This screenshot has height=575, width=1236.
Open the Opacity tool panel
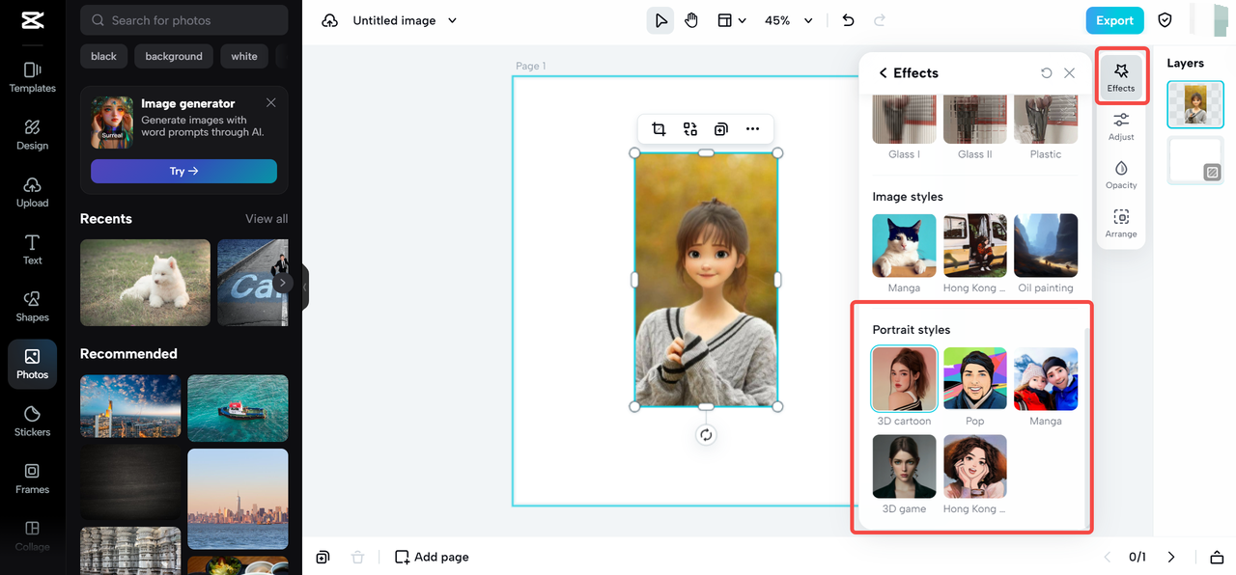[x=1121, y=175]
